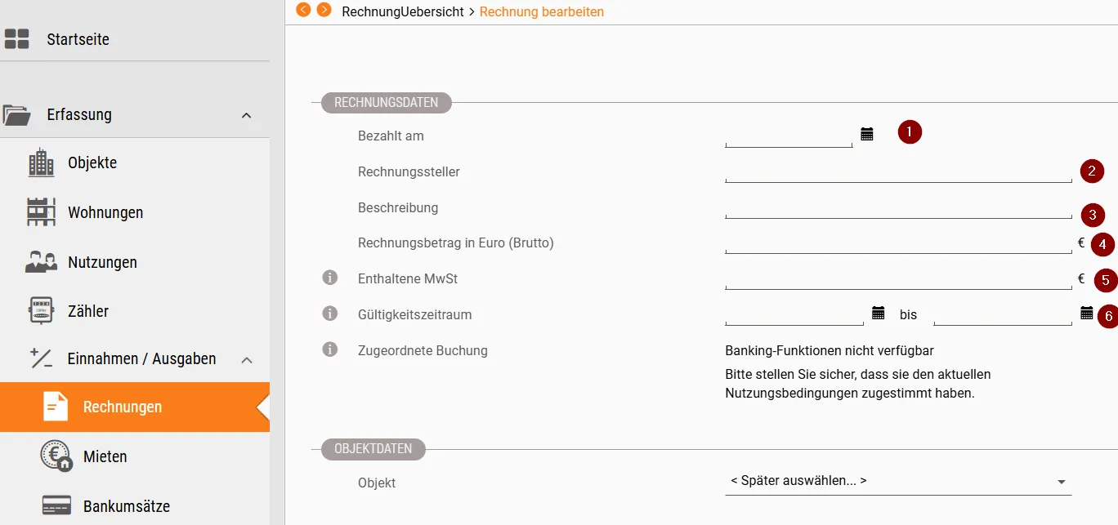
Task: Open Bankumsätze from the sidebar
Action: 126,506
